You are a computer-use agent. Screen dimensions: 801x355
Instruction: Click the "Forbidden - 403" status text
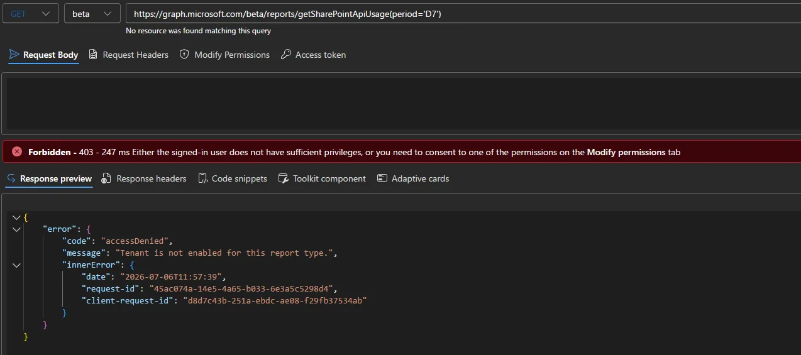click(60, 152)
